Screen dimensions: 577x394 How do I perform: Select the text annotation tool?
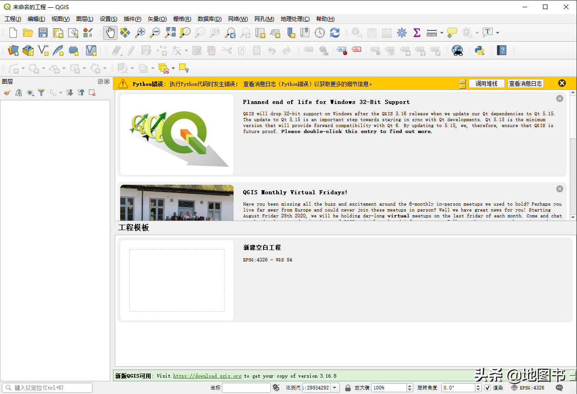click(488, 32)
